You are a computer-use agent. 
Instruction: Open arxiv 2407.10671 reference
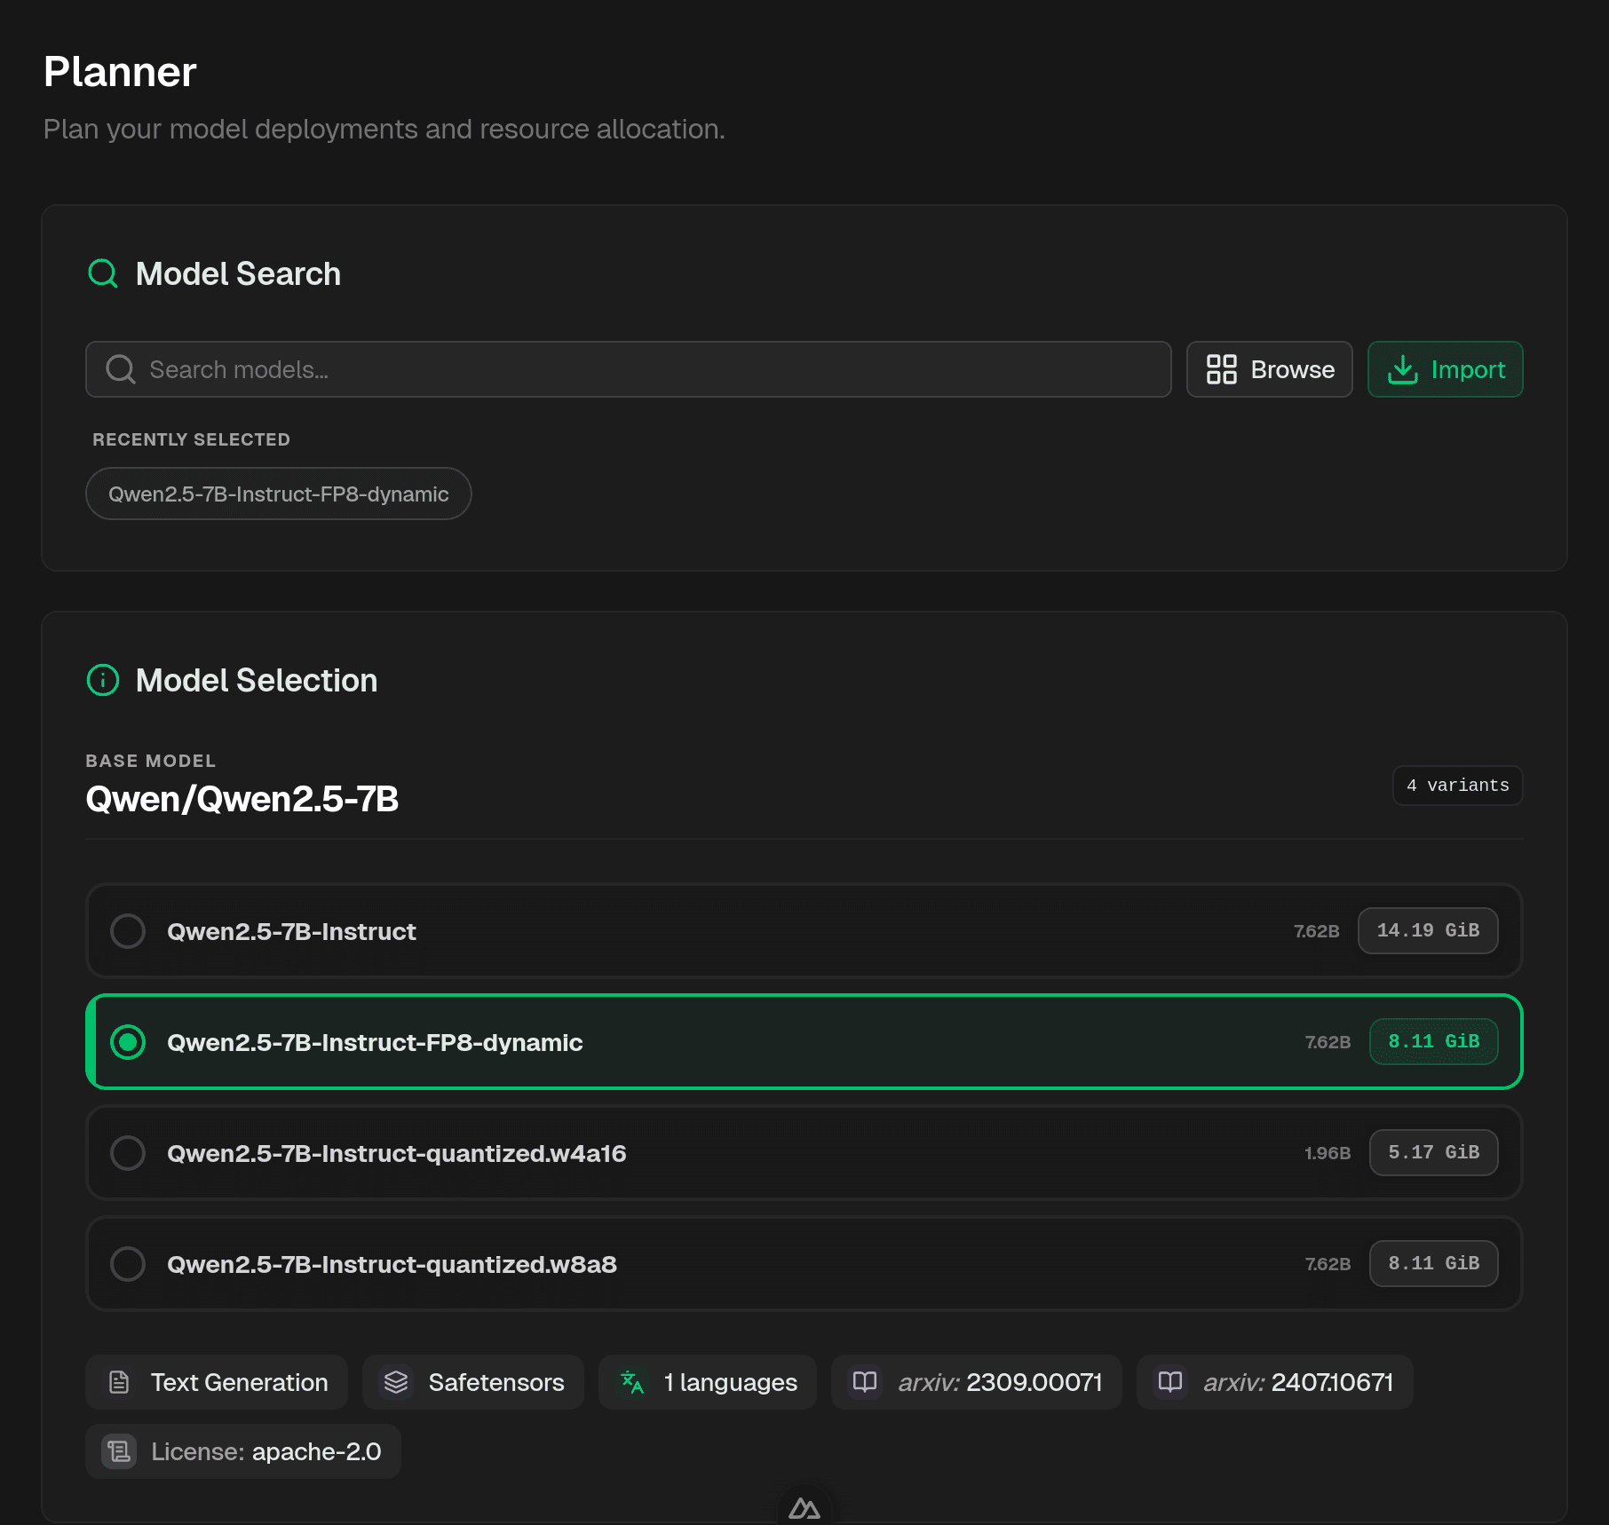[1275, 1382]
